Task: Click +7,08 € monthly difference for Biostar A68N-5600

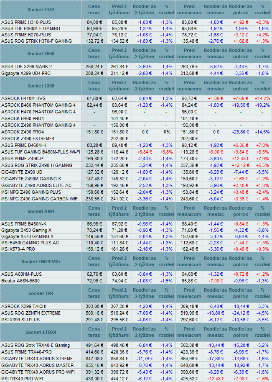Action: tap(215, 281)
